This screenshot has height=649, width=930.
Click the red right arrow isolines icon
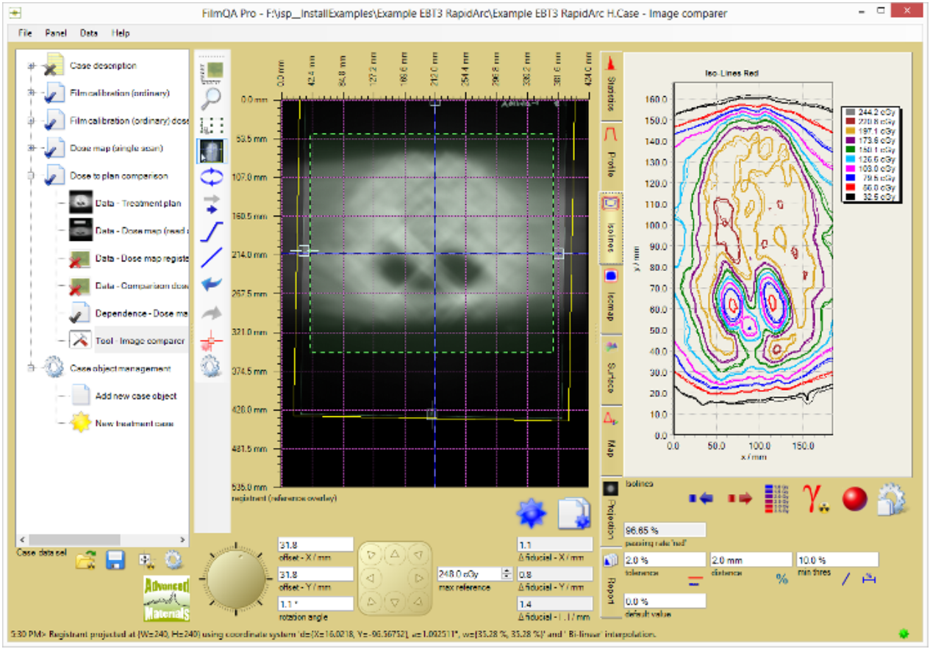pos(739,498)
